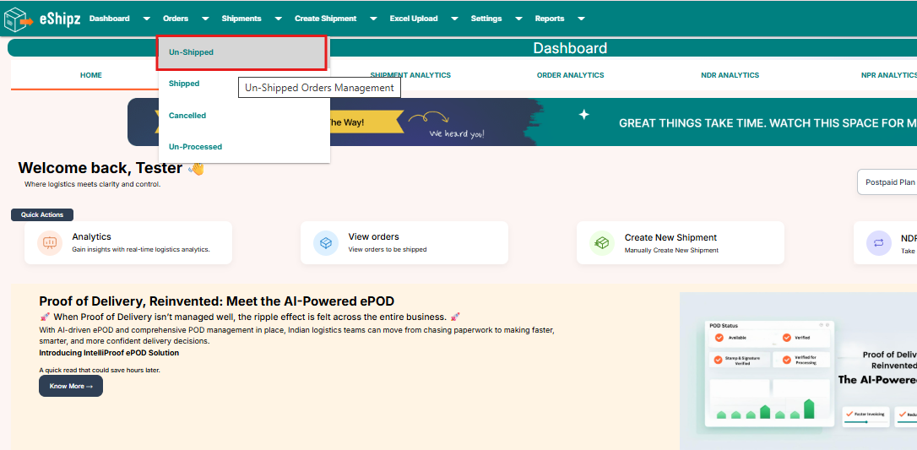The width and height of the screenshot is (917, 450).
Task: Click Reports in the top navigation
Action: click(x=549, y=19)
